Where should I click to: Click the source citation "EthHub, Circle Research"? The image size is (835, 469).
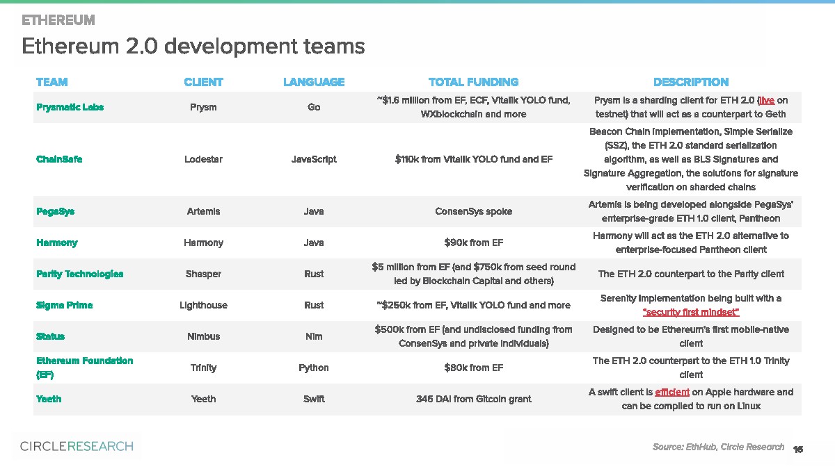click(717, 447)
